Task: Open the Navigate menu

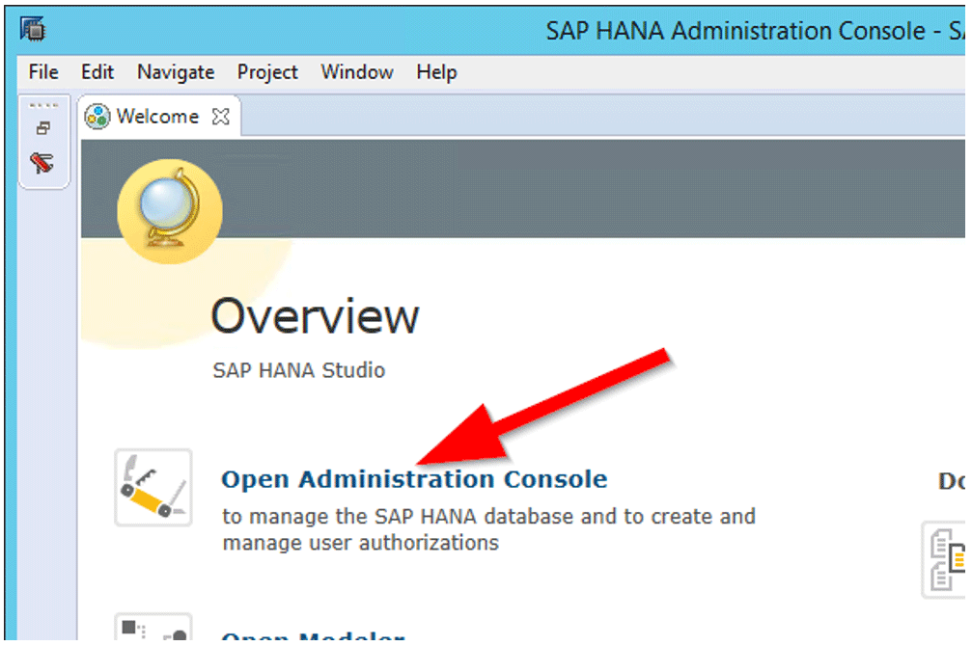Action: (x=176, y=72)
